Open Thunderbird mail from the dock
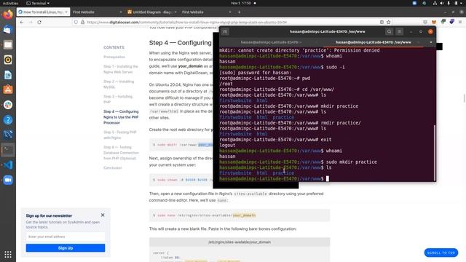The width and height of the screenshot is (466, 262). [x=8, y=29]
